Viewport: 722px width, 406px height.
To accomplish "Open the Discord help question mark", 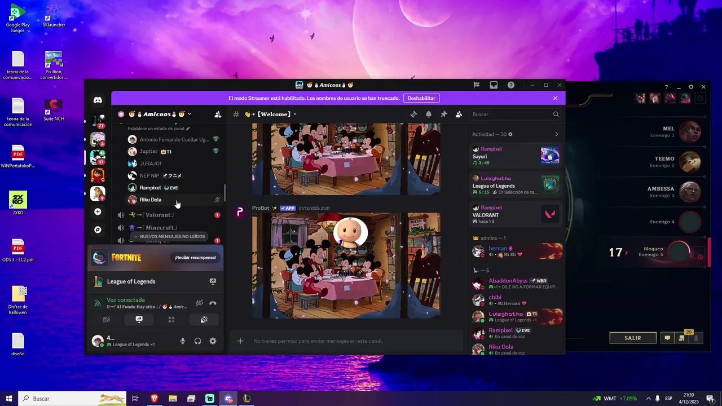I will coord(511,85).
